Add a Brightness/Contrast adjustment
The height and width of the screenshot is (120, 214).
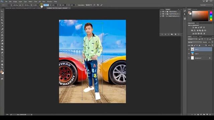coord(193,28)
